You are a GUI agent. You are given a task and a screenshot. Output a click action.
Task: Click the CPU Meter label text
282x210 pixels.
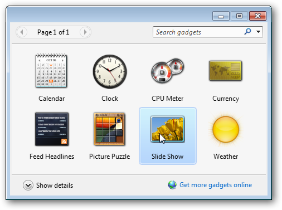point(168,99)
